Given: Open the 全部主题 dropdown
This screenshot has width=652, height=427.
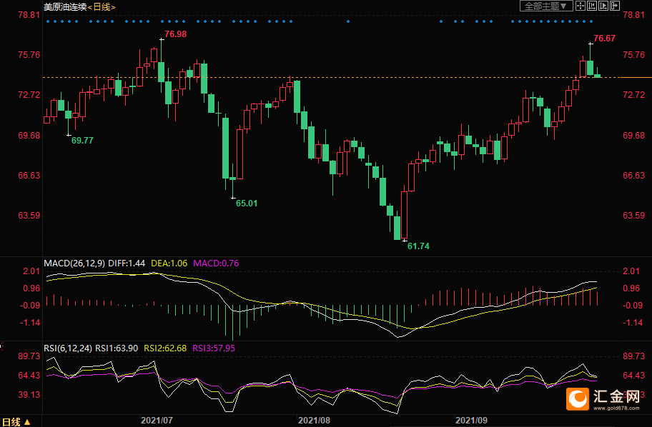Looking at the screenshot, I should click(546, 6).
